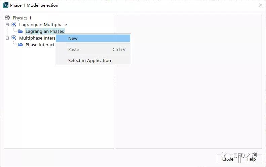This screenshot has width=266, height=167.
Task: Collapse the Lagrangian Multiphase node
Action: point(7,25)
